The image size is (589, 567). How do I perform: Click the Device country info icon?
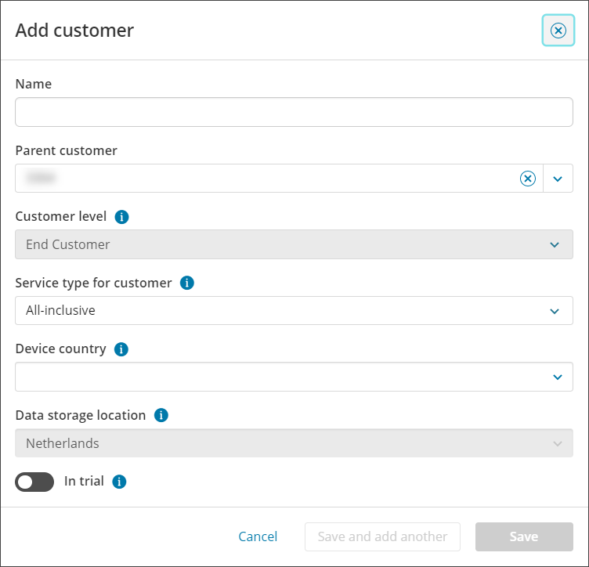pyautogui.click(x=121, y=349)
